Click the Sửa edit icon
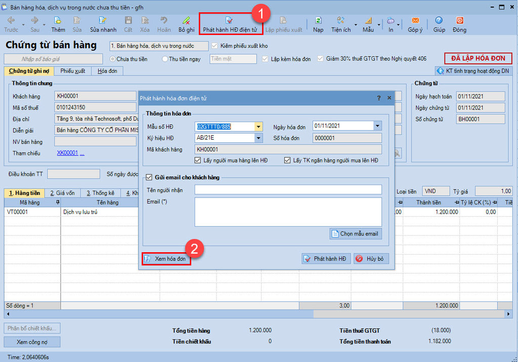 tap(77, 24)
